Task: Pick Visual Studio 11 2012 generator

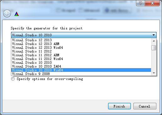Action: coord(81,51)
